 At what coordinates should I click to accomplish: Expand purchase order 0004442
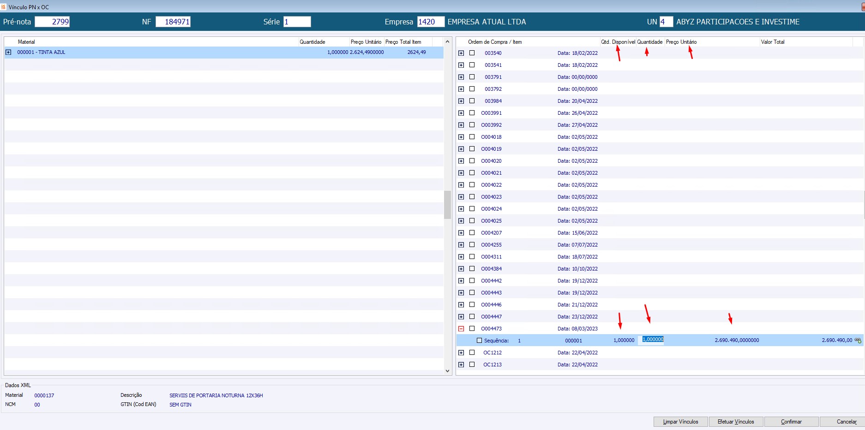(x=461, y=281)
